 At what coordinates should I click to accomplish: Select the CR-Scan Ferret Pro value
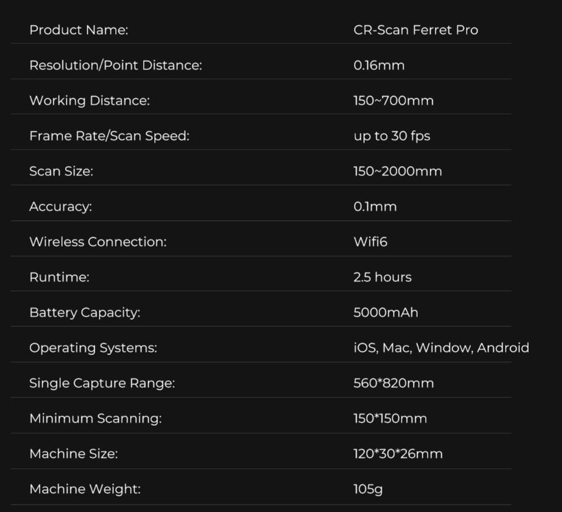click(416, 30)
